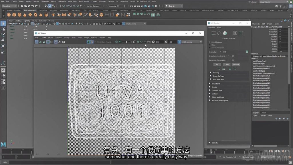Image resolution: width=293 pixels, height=165 pixels.
Task: Open the Workspace Maya Classic dropdown
Action: 274,2
